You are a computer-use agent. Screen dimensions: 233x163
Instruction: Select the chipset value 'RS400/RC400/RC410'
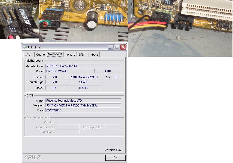pyautogui.click(x=84, y=77)
